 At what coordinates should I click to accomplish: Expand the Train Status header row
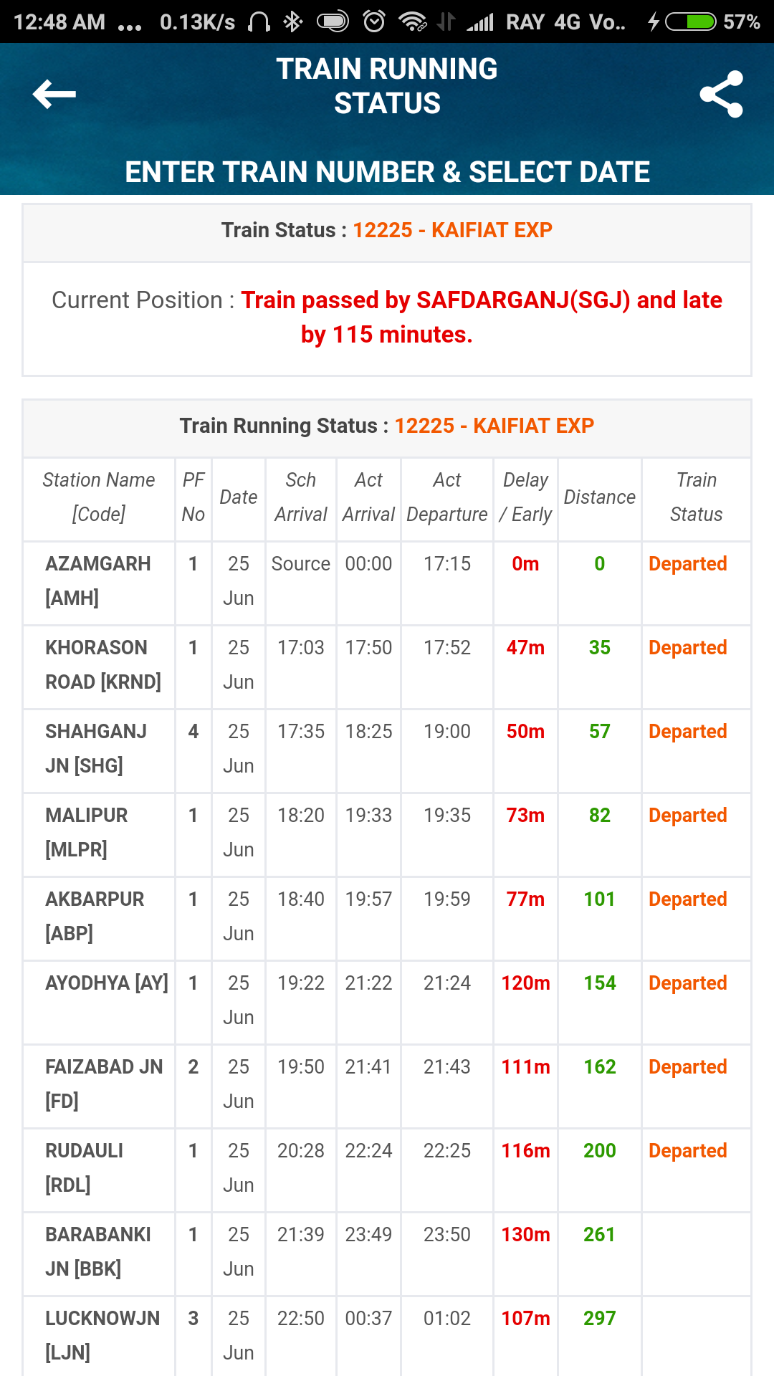387,230
